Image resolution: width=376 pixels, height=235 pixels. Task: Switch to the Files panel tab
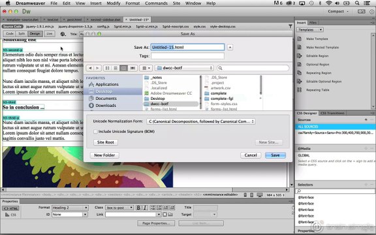click(x=313, y=23)
